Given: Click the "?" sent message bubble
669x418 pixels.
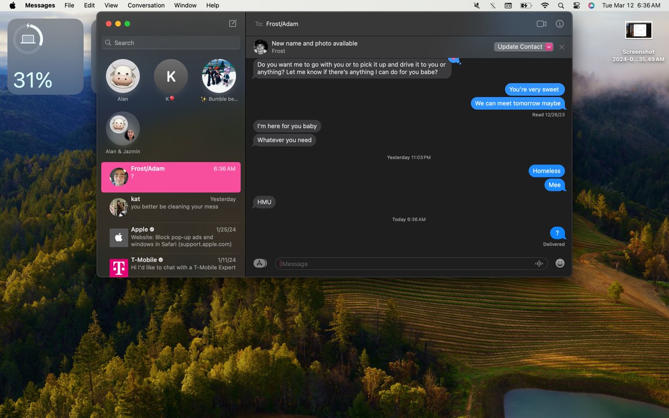Looking at the screenshot, I should pyautogui.click(x=557, y=233).
